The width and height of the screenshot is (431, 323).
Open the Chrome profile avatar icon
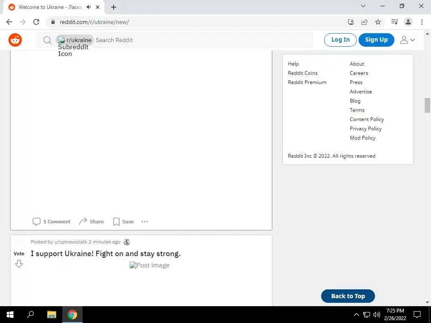click(x=408, y=22)
